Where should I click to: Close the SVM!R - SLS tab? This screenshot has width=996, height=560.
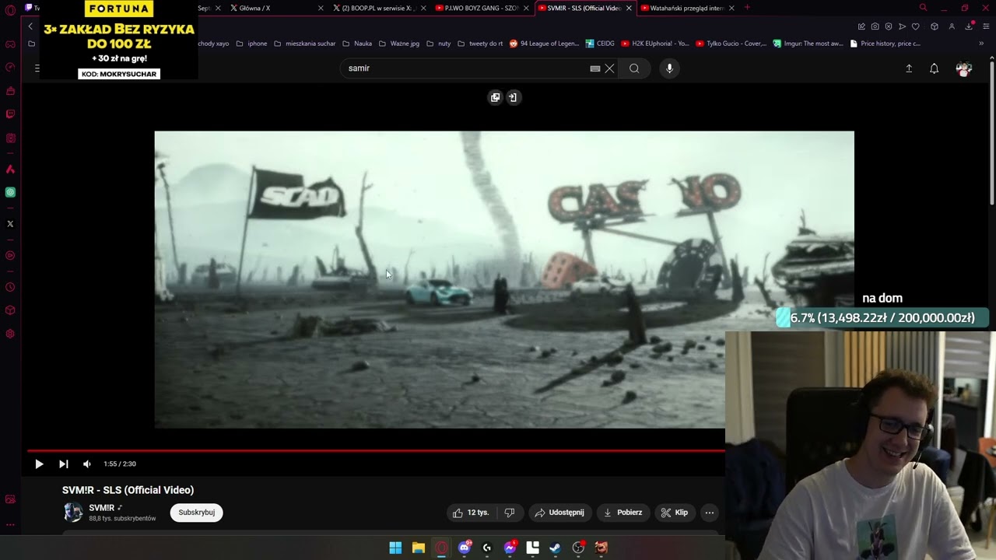629,8
